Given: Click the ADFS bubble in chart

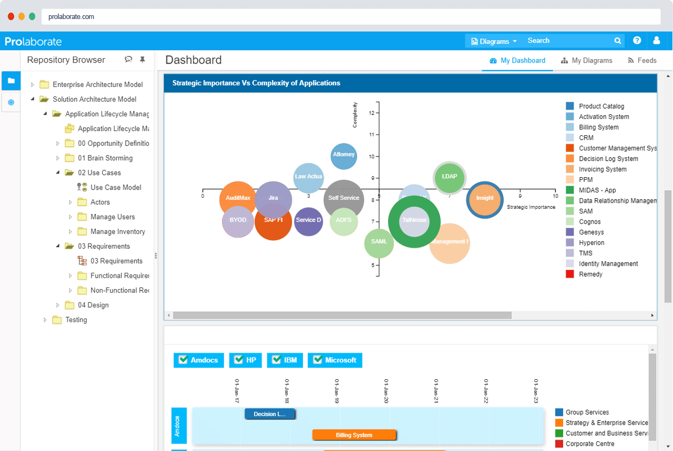Looking at the screenshot, I should (344, 221).
